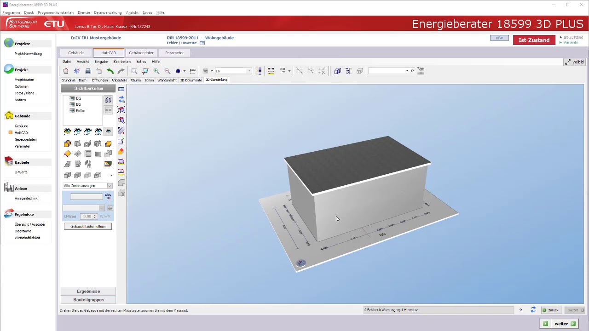Click the orange diamond floor slab icon
The height and width of the screenshot is (331, 589).
pyautogui.click(x=68, y=154)
